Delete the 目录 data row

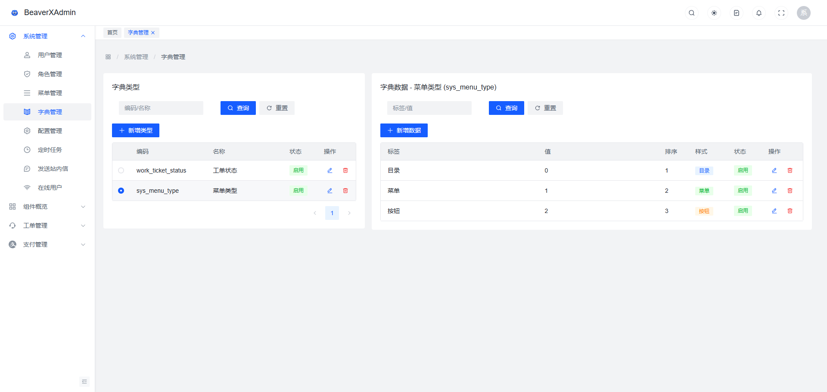(790, 170)
